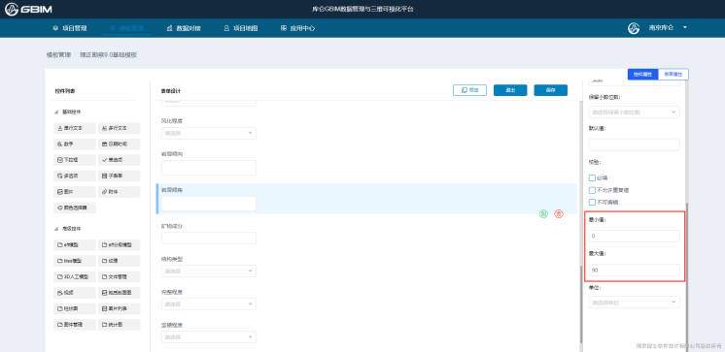
Task: Check the 不可编辑 read-only checkbox
Action: (592, 202)
